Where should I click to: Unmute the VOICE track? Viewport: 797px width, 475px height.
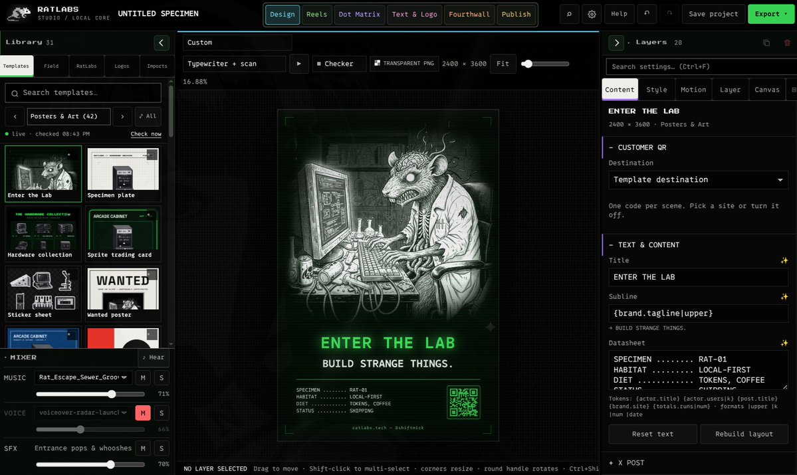click(x=143, y=413)
